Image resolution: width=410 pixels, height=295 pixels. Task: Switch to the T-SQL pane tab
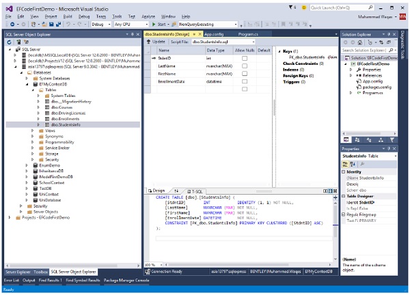pos(195,191)
